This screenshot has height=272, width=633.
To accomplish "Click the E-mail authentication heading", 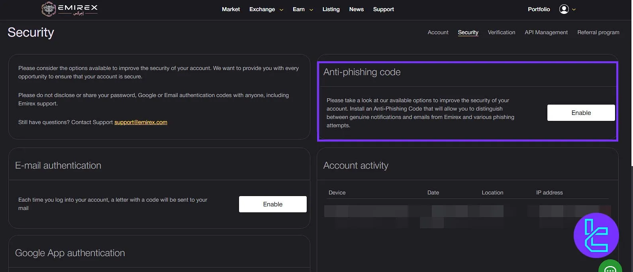I will [x=58, y=165].
